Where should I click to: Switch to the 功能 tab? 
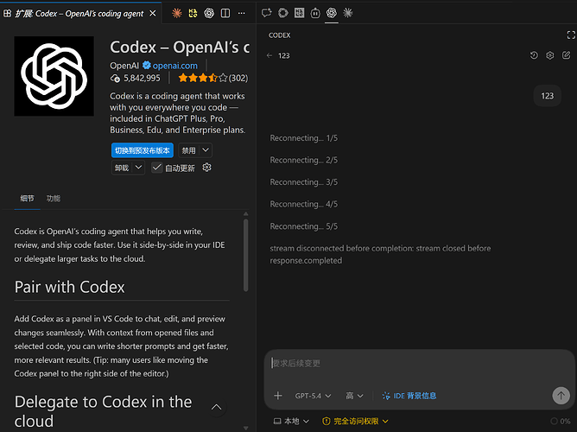pos(54,199)
